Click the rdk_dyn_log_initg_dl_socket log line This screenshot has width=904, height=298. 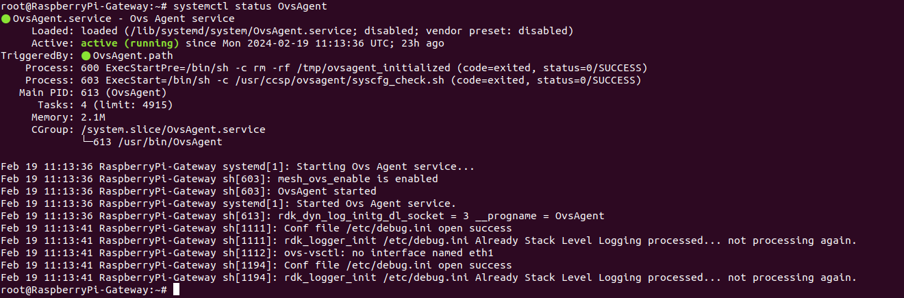pyautogui.click(x=303, y=216)
